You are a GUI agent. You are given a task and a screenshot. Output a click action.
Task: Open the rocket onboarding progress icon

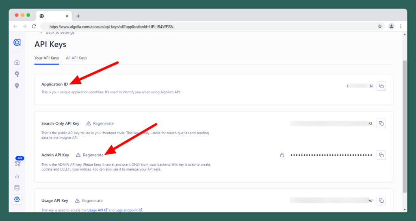(x=17, y=164)
